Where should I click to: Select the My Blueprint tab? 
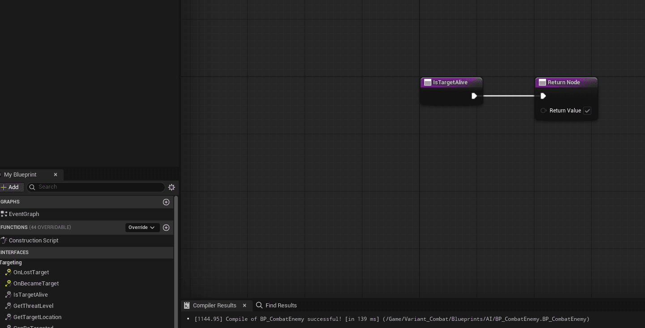tap(20, 174)
